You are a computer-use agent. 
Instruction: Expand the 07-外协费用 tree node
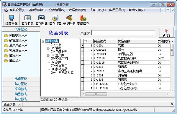tap(48, 66)
